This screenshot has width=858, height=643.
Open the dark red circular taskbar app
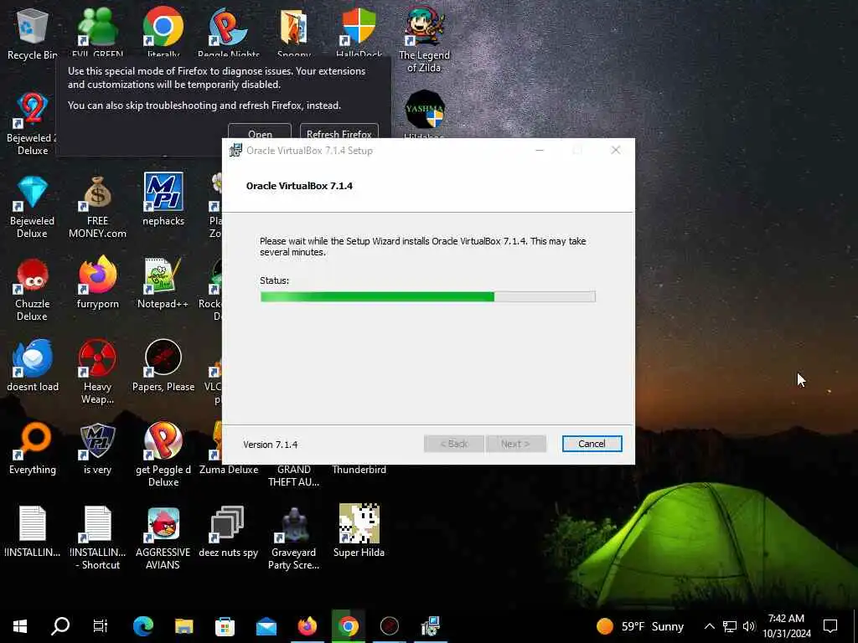390,626
